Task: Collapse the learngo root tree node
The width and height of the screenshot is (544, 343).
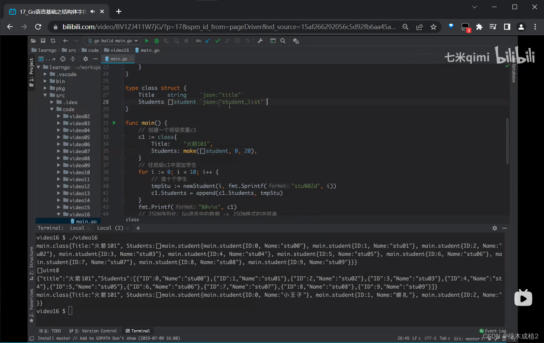Action: click(39, 67)
